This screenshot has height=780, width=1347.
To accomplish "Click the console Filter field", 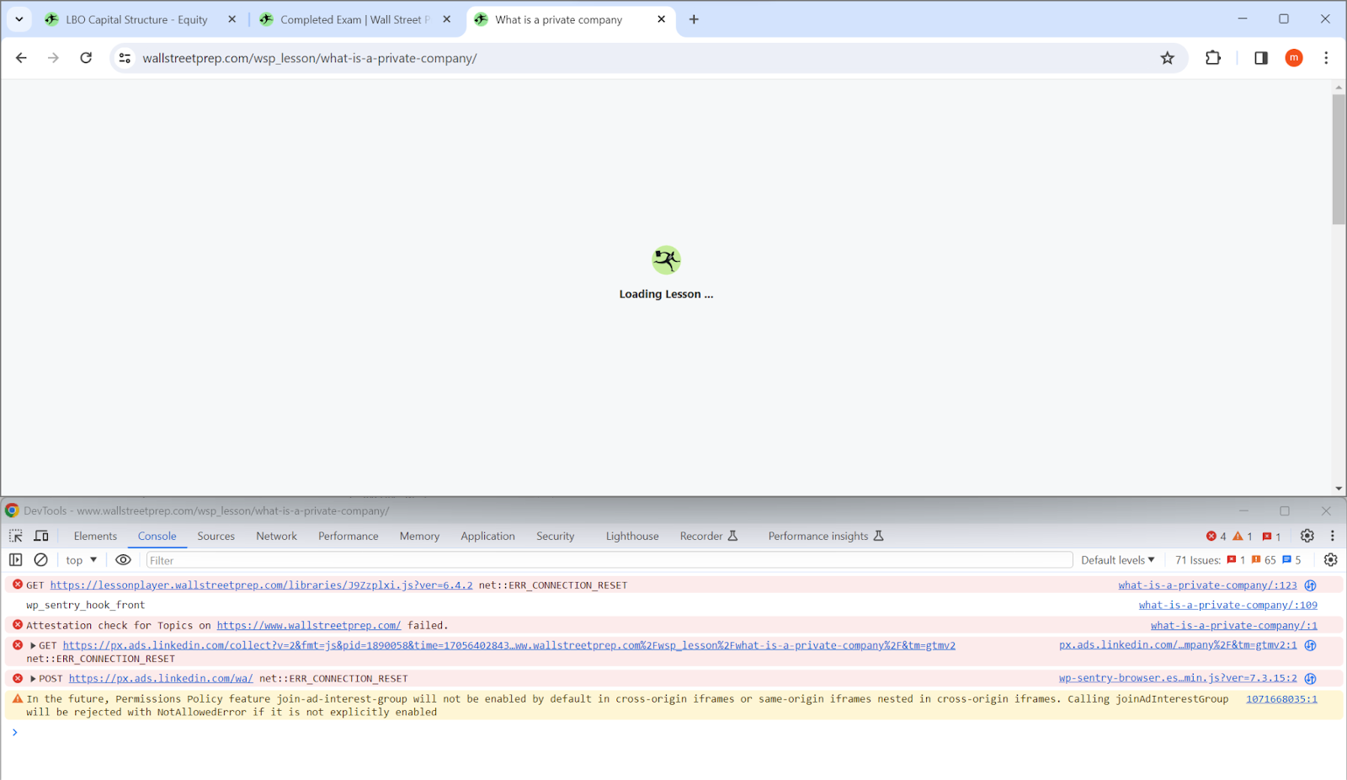I will point(610,560).
